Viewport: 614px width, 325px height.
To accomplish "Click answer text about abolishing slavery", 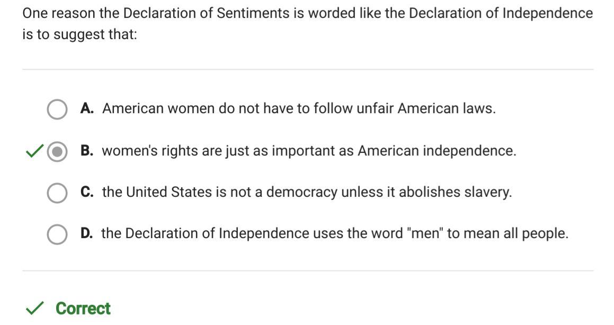I will 307,192.
